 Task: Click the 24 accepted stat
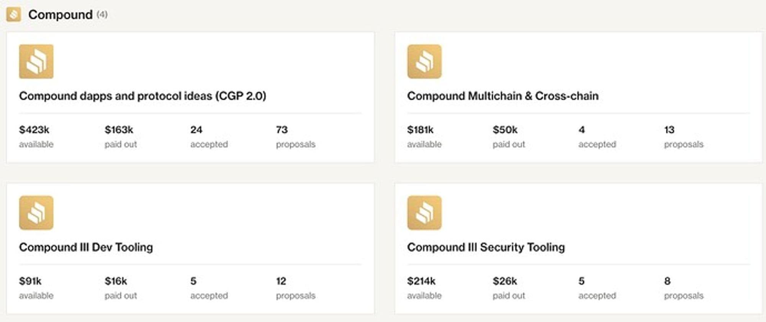point(209,136)
